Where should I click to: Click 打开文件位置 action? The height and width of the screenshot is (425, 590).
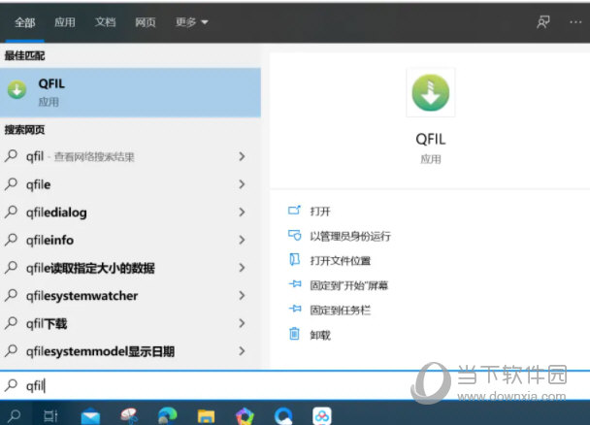pos(341,261)
